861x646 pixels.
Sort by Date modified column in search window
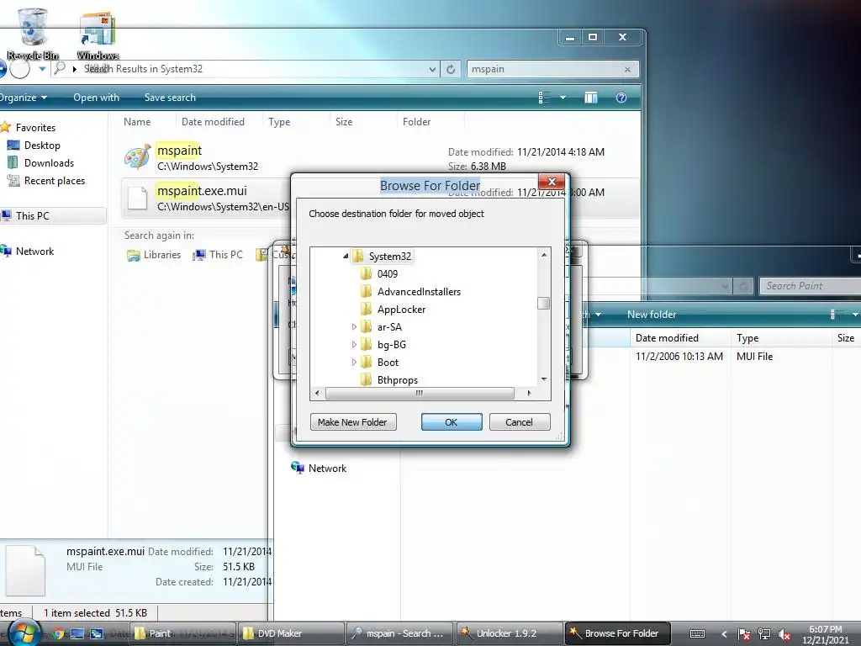[x=213, y=122]
